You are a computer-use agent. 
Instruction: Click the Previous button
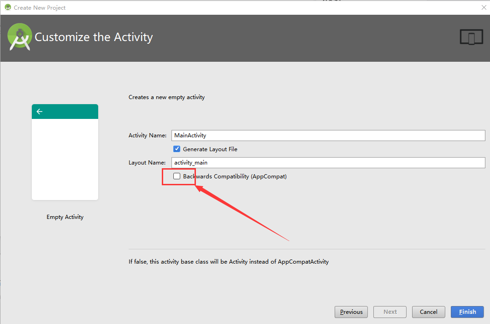[x=351, y=312]
